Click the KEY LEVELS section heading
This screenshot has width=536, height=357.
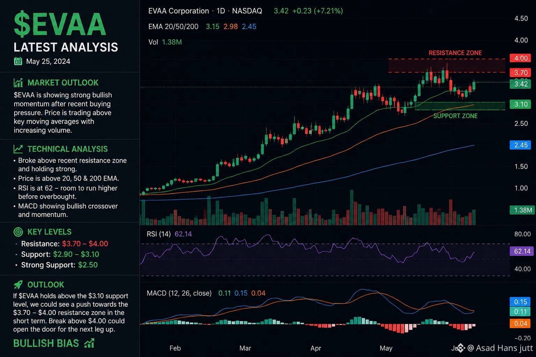(50, 232)
